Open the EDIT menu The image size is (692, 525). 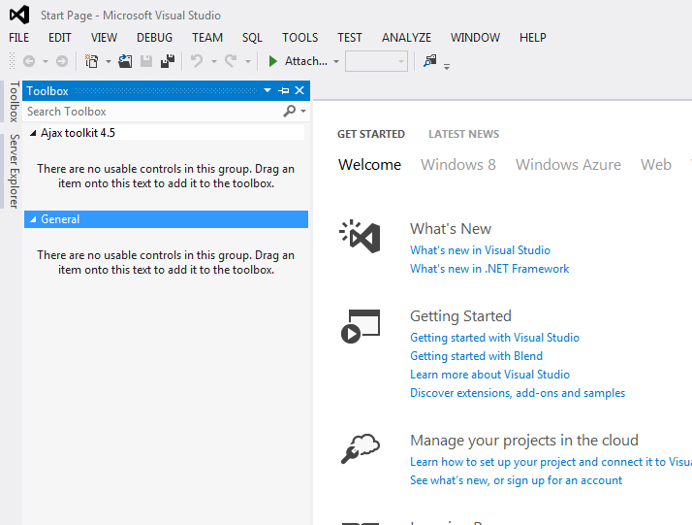point(59,38)
